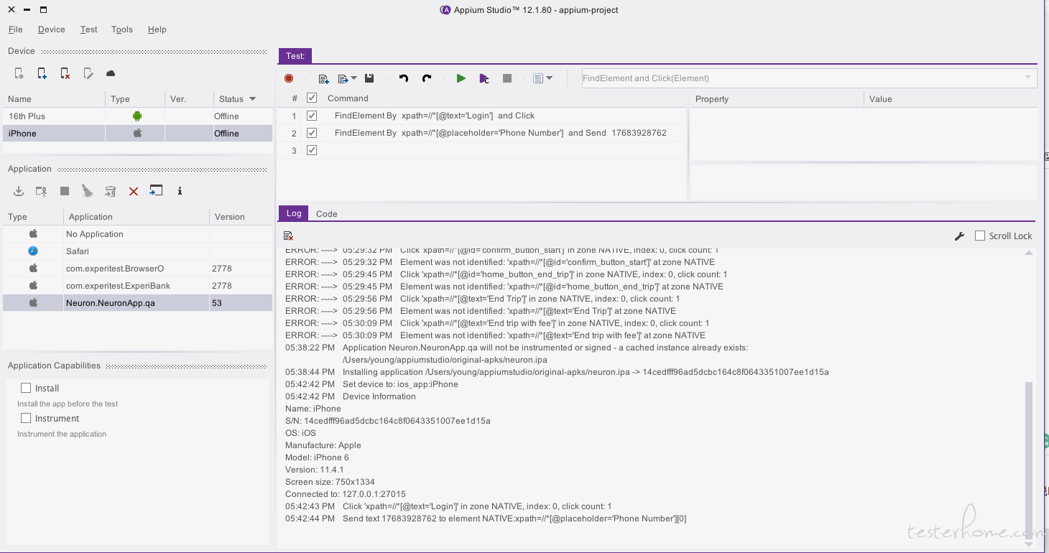Check the Install capability checkbox
Viewport: 1049px width, 553px height.
click(x=26, y=388)
